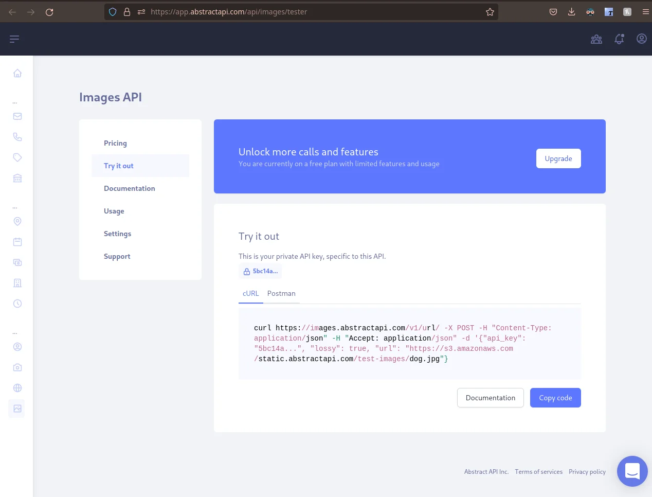This screenshot has width=652, height=497.
Task: Select the email validation API sidebar icon
Action: [x=17, y=116]
